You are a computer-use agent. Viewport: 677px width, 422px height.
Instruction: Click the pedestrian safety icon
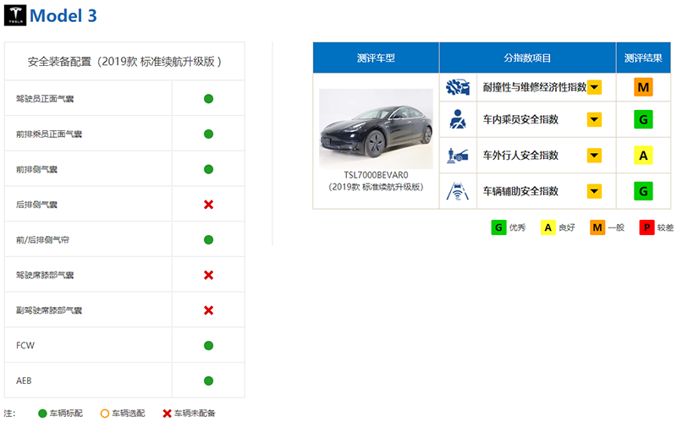coord(458,156)
